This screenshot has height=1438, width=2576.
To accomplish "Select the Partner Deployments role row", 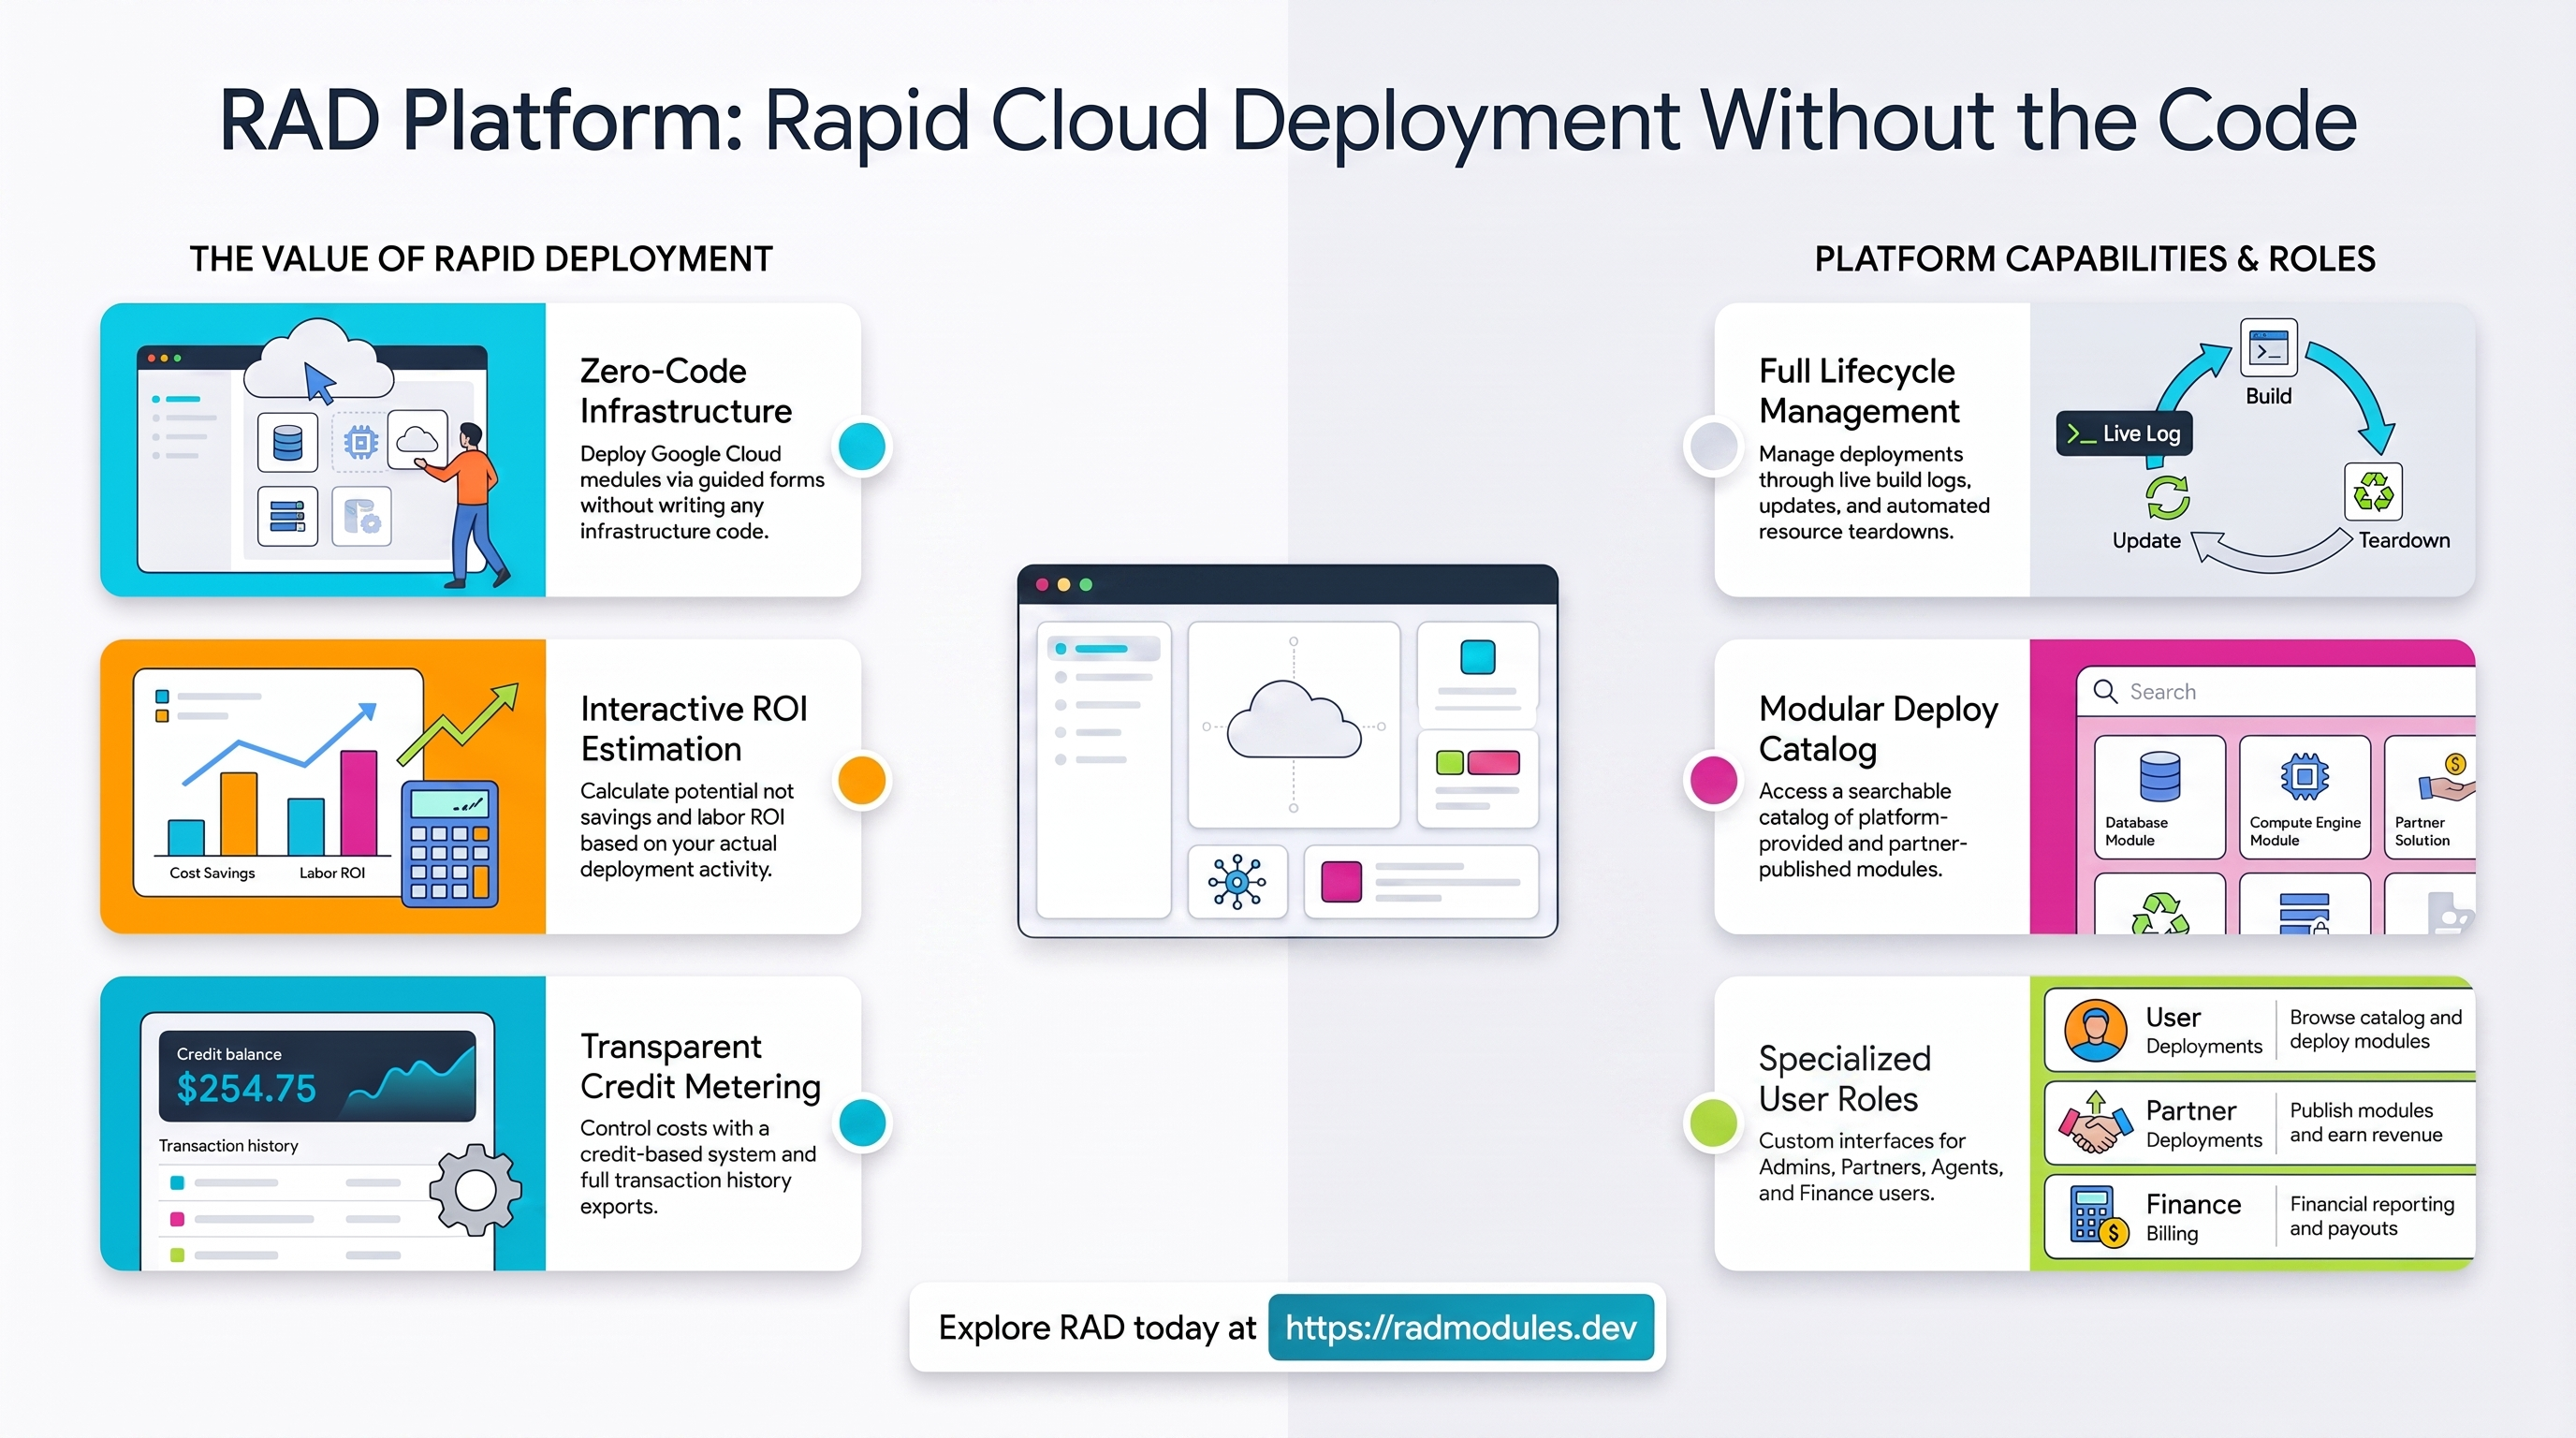I will pyautogui.click(x=2260, y=1123).
